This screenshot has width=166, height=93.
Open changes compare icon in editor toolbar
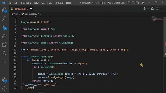click(152, 9)
